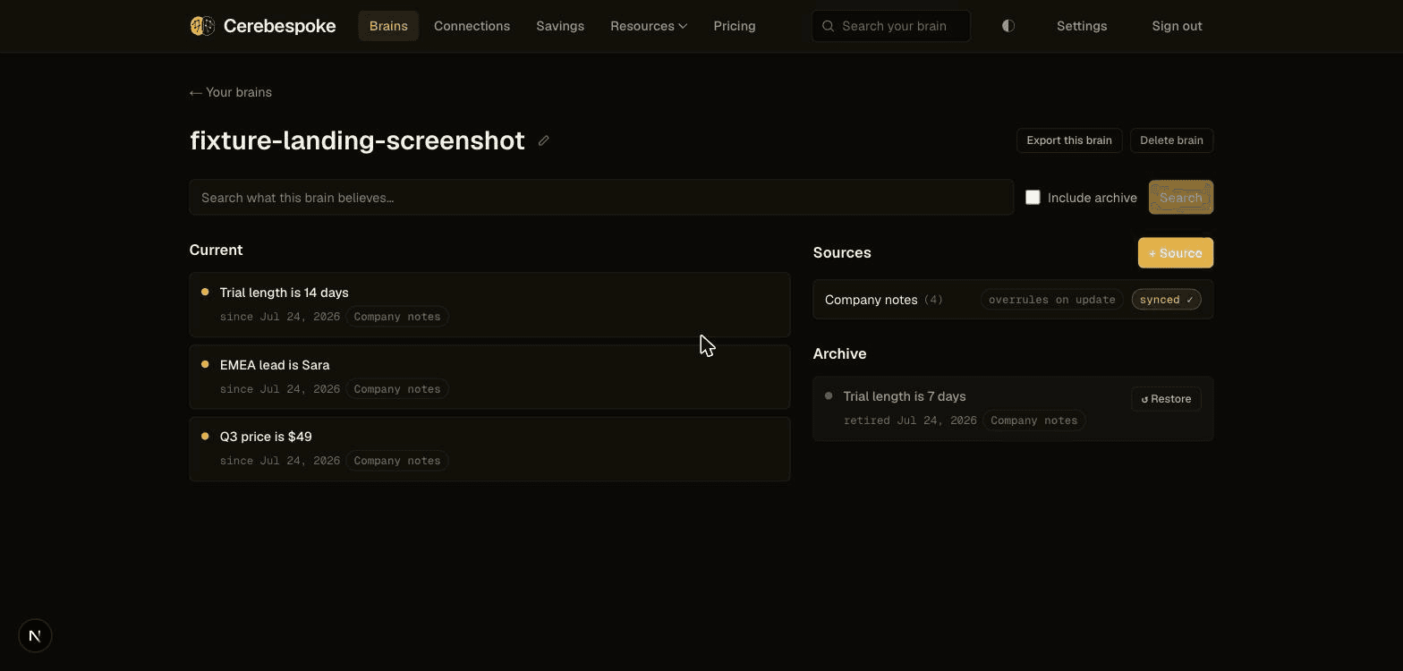
Task: Click the Sources section heading
Action: (842, 252)
